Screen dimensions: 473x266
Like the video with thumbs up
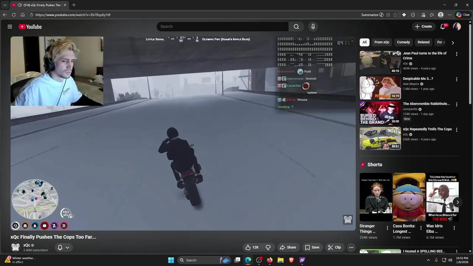pyautogui.click(x=252, y=248)
